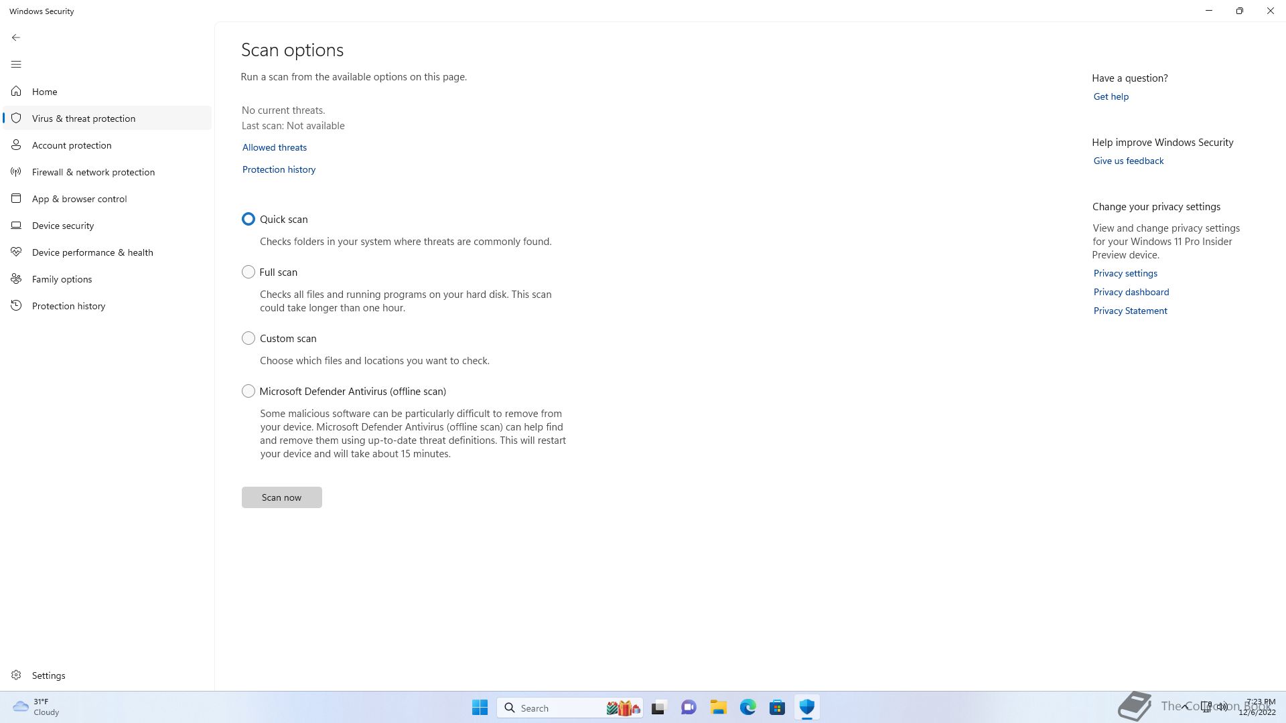
Task: Open the Privacy Statement link
Action: (1130, 311)
